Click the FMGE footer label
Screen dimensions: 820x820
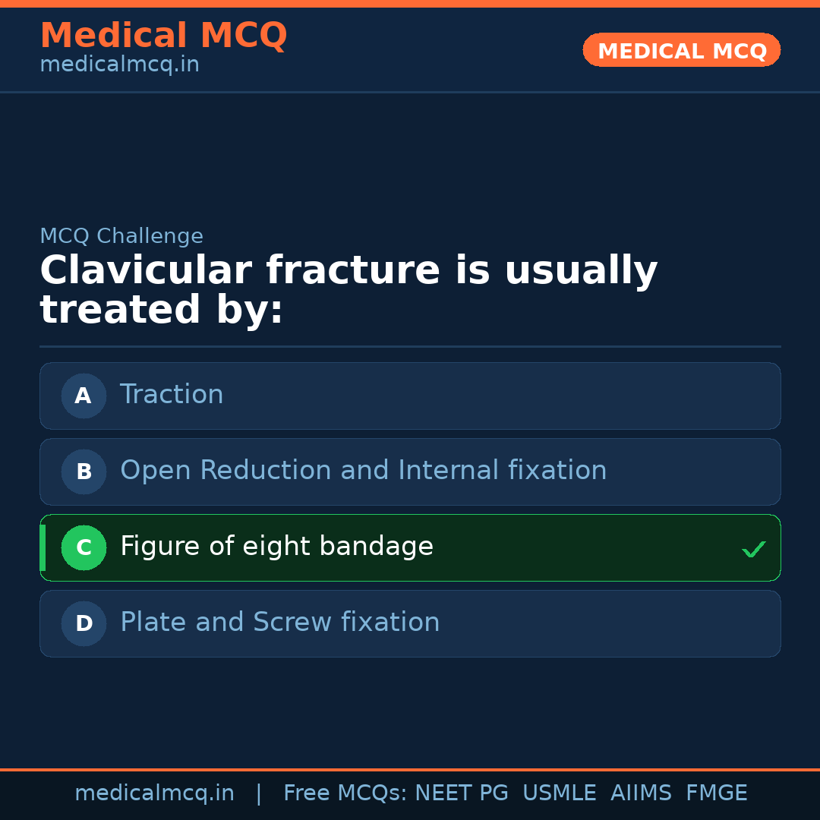click(716, 793)
